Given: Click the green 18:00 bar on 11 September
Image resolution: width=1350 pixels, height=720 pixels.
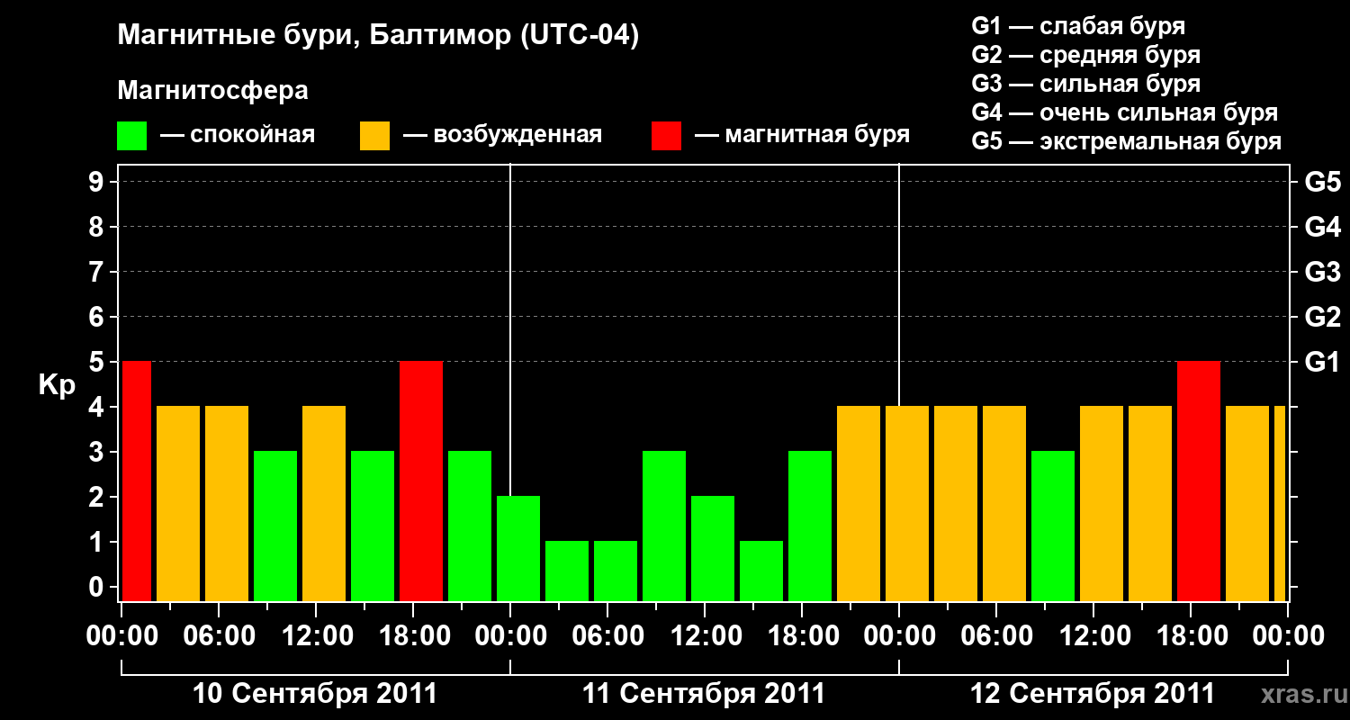Looking at the screenshot, I should pos(810,526).
